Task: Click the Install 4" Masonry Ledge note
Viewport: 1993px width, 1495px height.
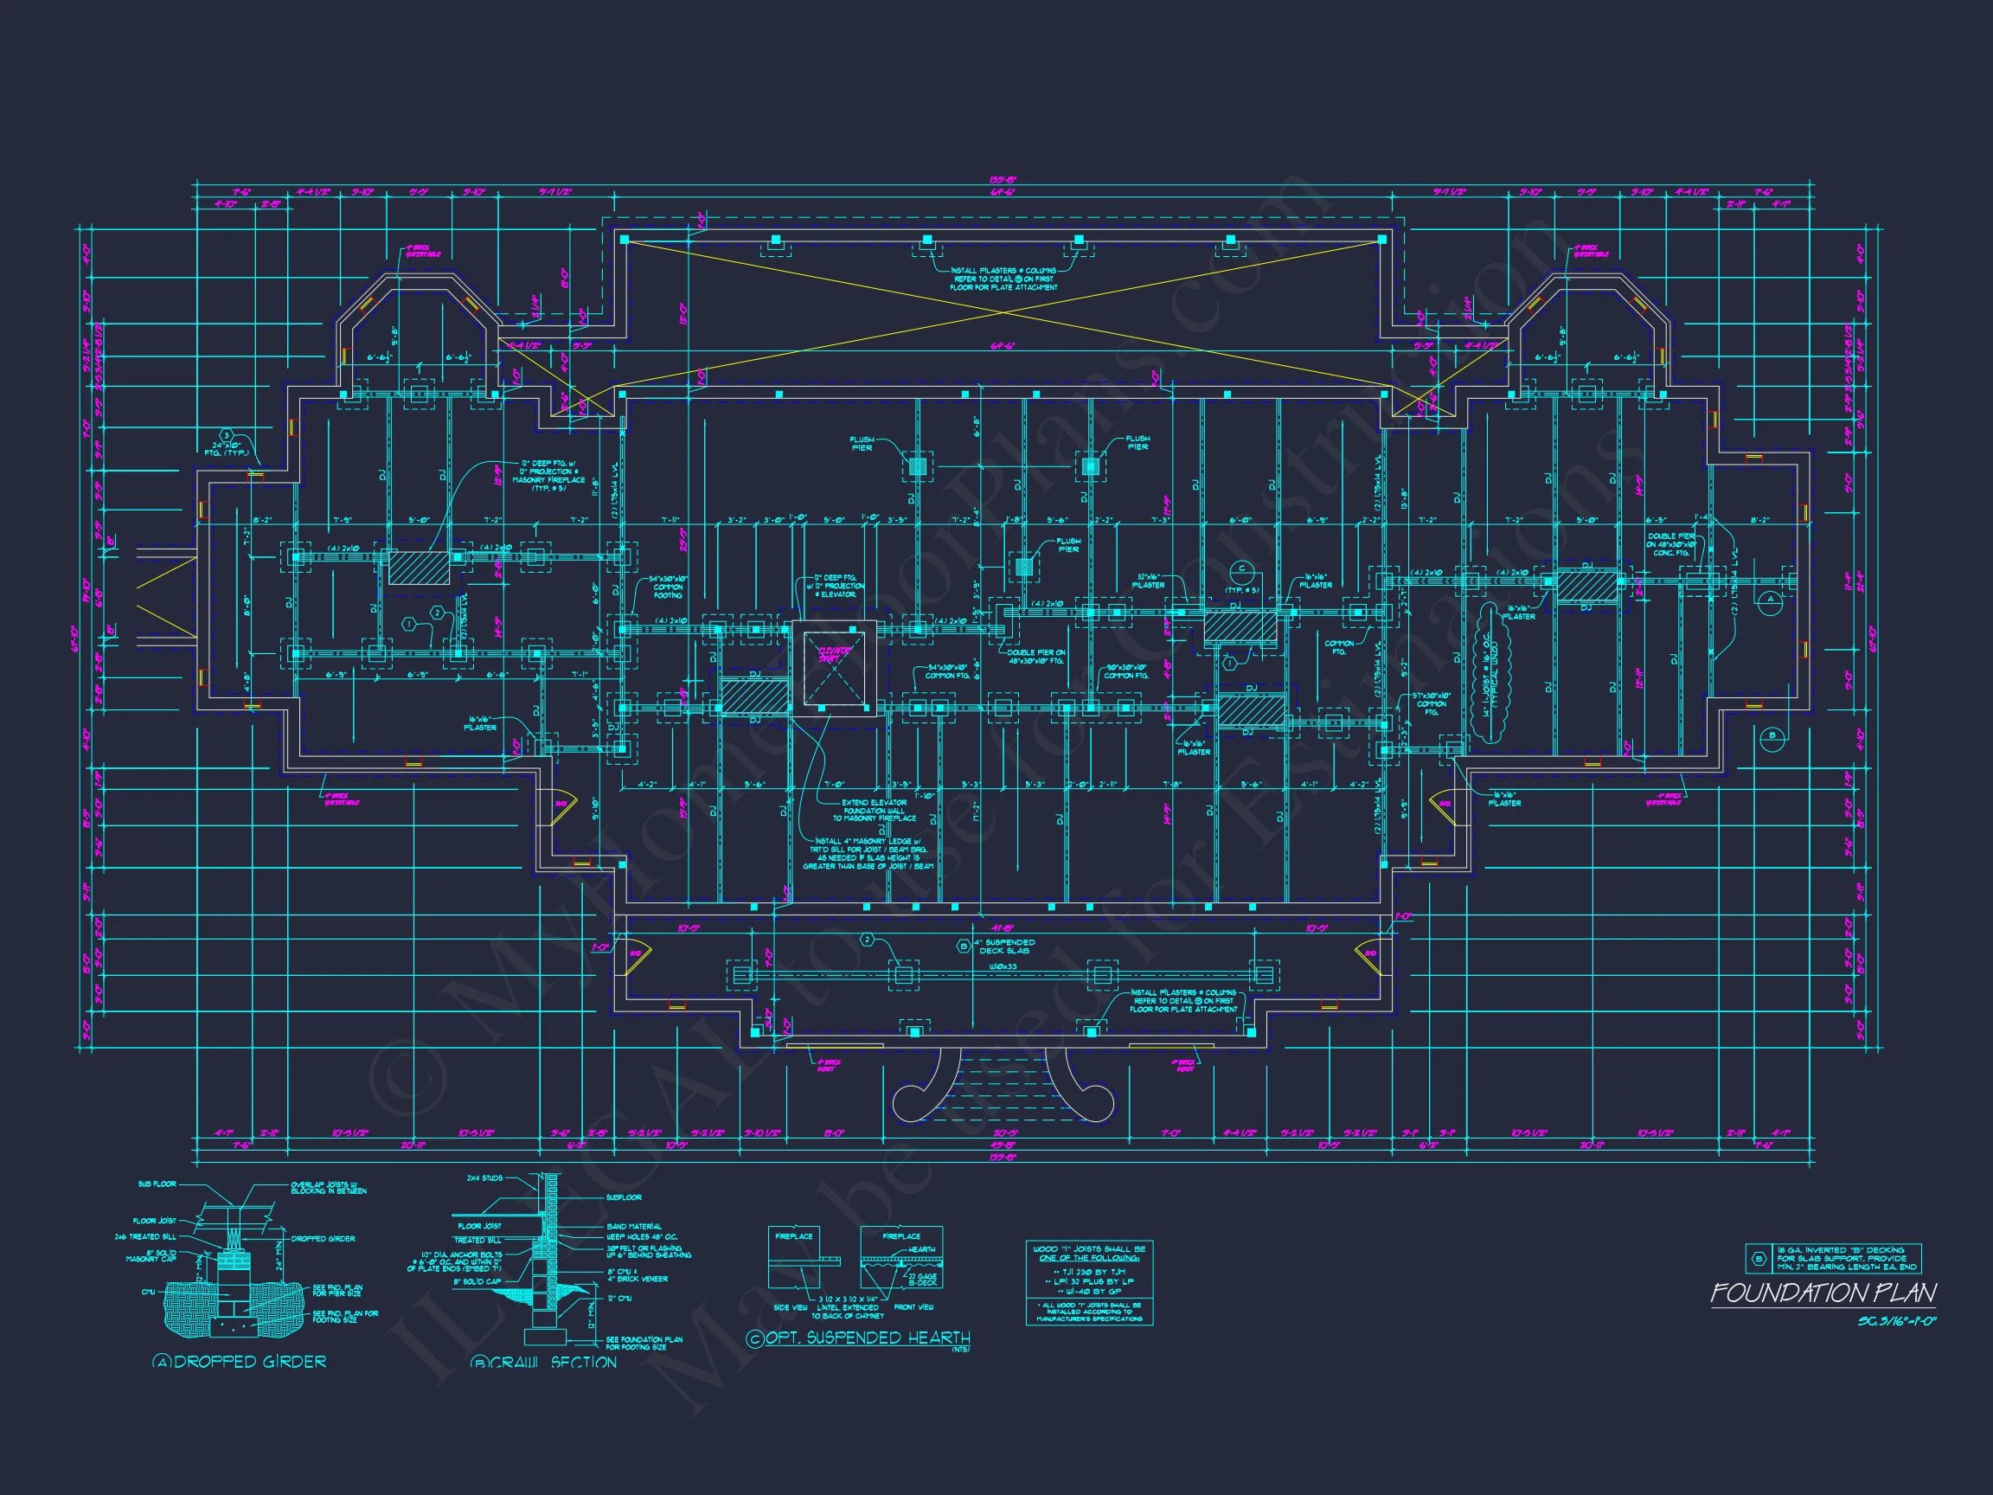Action: (868, 853)
